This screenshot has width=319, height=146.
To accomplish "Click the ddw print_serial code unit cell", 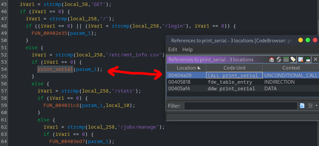I will [234, 89].
